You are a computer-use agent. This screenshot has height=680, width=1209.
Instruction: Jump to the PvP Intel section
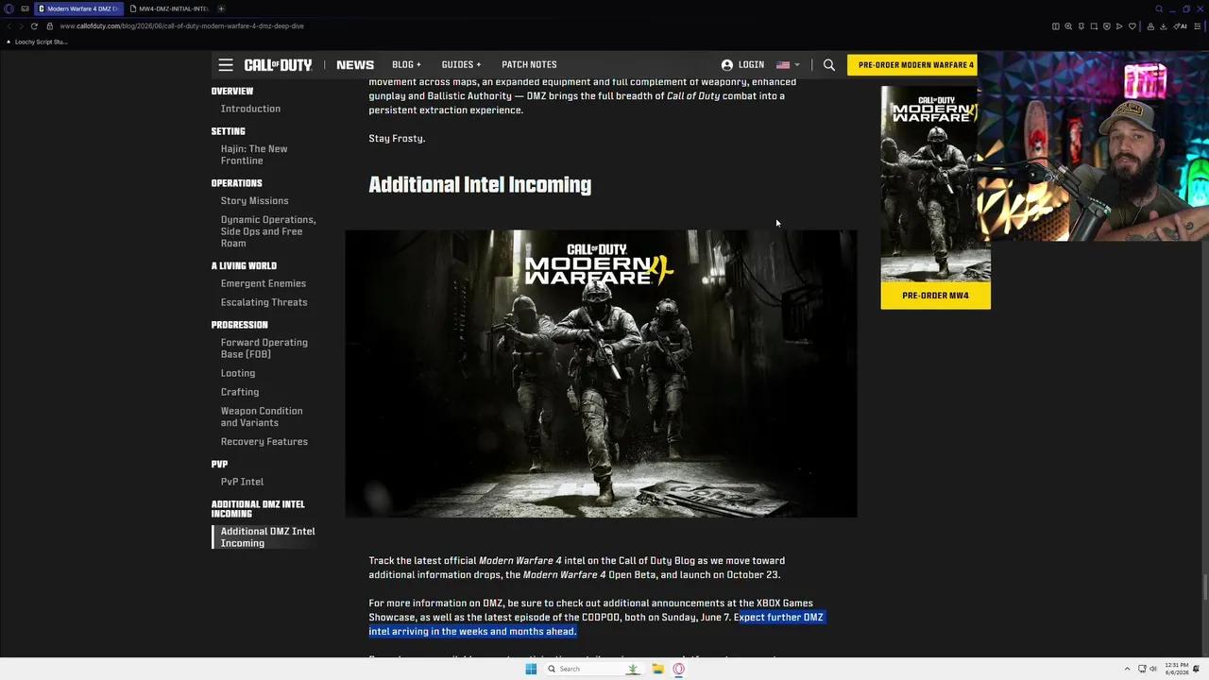pyautogui.click(x=242, y=482)
